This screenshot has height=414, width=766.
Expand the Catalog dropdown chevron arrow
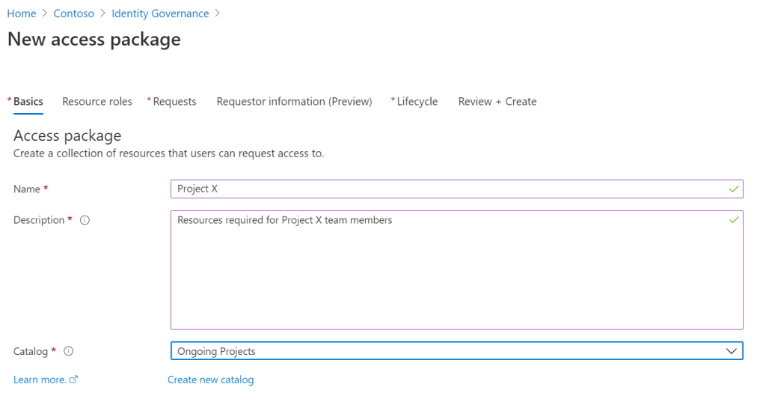coord(732,351)
